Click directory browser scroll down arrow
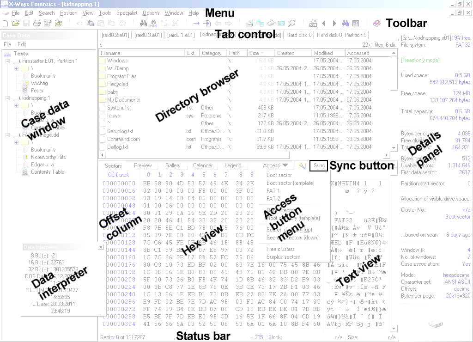 point(394,147)
